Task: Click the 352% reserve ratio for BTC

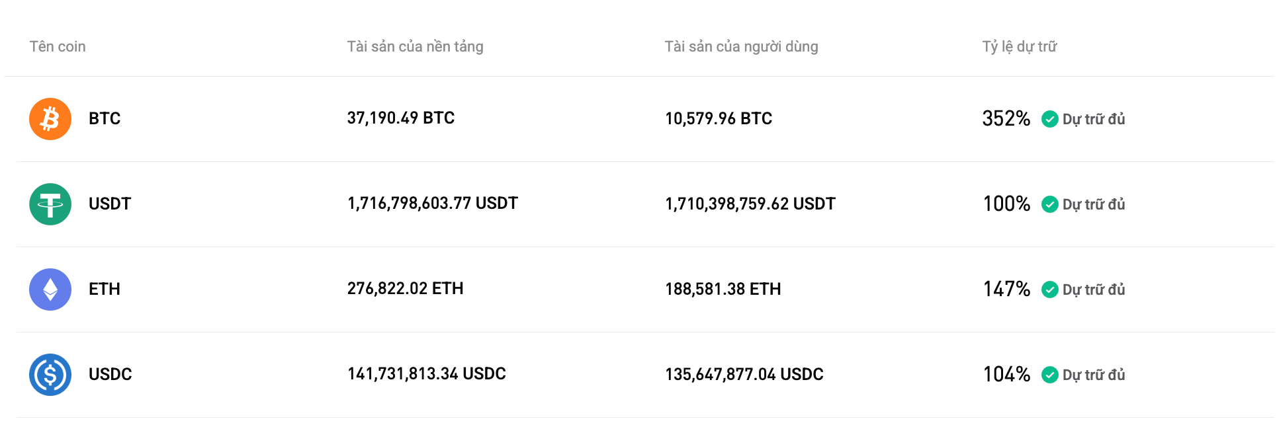Action: tap(1006, 118)
